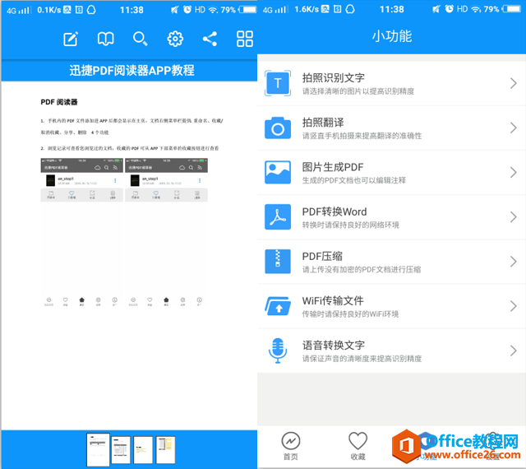Expand the PDF转换Word row chevron
Viewport: 526px width, 469px height.
pyautogui.click(x=513, y=216)
